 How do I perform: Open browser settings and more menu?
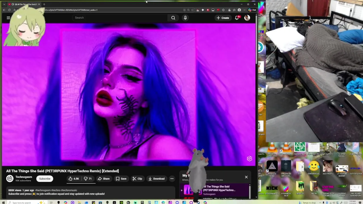[x=244, y=10]
